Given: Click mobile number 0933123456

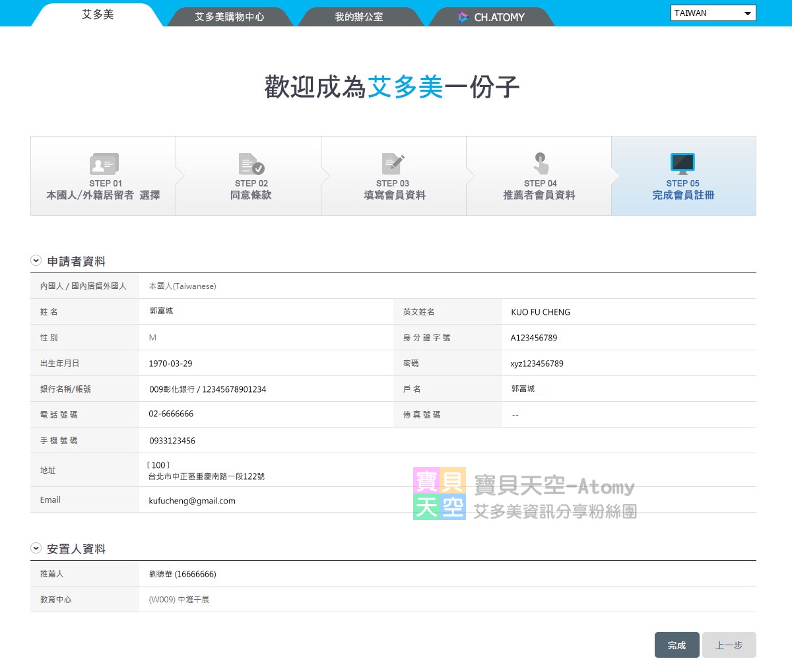Looking at the screenshot, I should (x=172, y=441).
